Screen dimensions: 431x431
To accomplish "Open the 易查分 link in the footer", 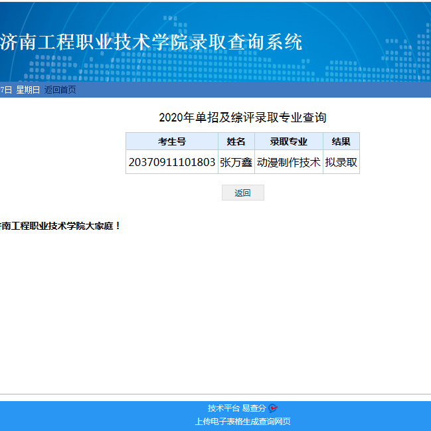I will 254,408.
